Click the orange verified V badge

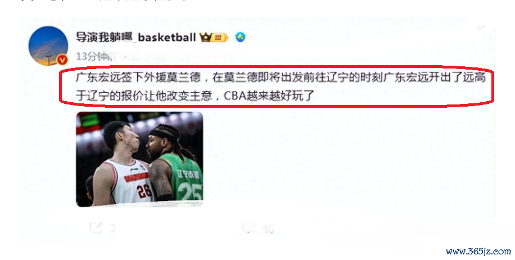coord(62,60)
